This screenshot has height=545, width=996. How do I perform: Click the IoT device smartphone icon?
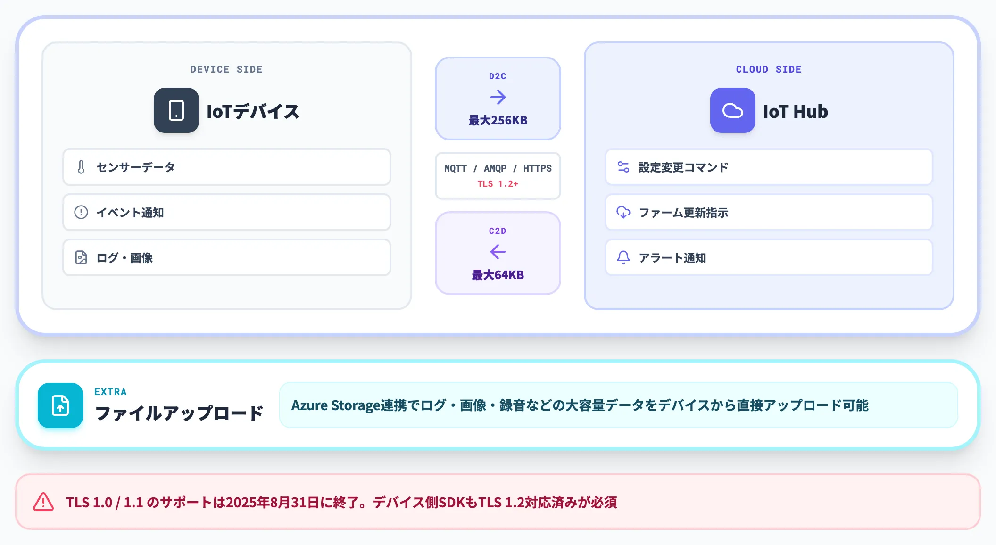(176, 110)
